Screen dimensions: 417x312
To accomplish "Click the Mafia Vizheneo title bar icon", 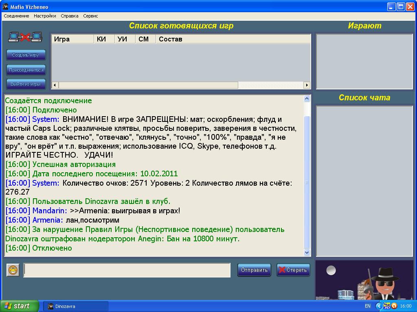I will (x=5, y=6).
